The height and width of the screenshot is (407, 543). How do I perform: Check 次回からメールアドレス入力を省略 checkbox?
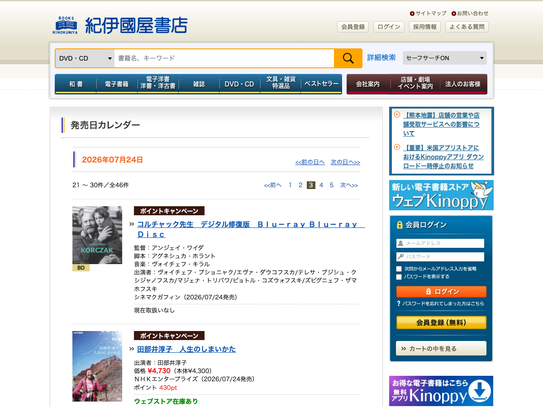tap(399, 269)
